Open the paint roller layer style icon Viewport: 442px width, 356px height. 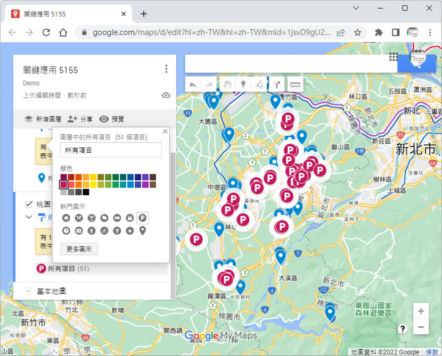42,217
